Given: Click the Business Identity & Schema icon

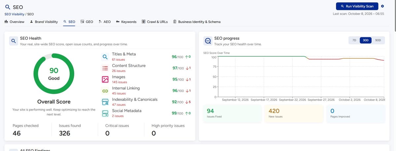Looking at the screenshot, I should click(175, 22).
